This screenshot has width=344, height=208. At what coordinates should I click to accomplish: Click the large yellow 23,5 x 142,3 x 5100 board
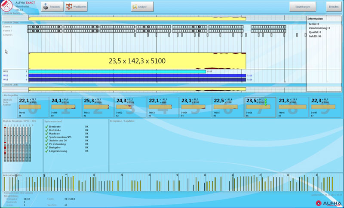pos(137,61)
